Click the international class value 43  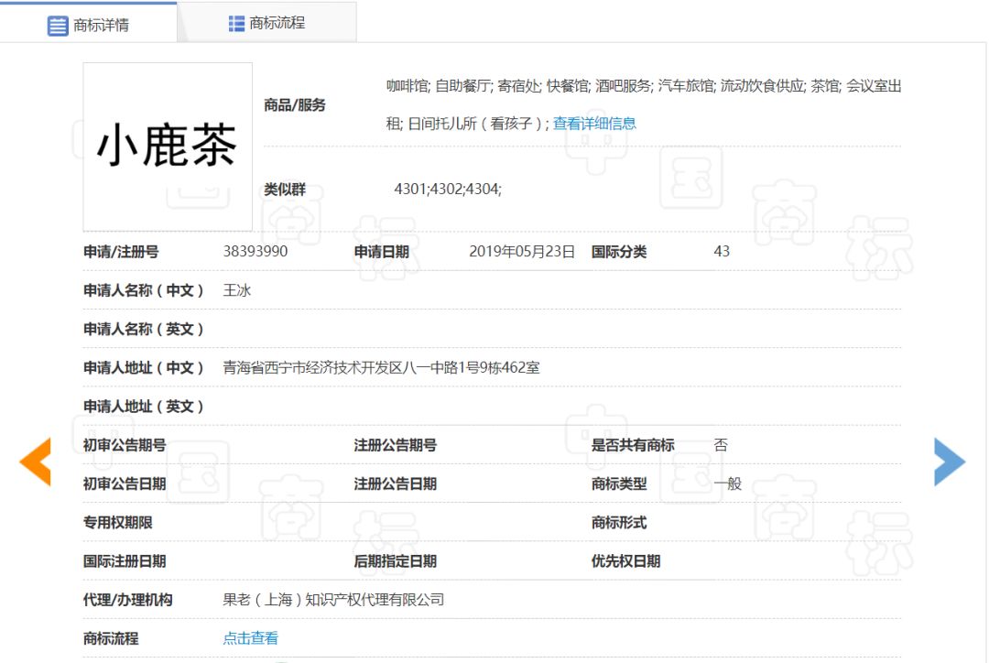pos(722,252)
